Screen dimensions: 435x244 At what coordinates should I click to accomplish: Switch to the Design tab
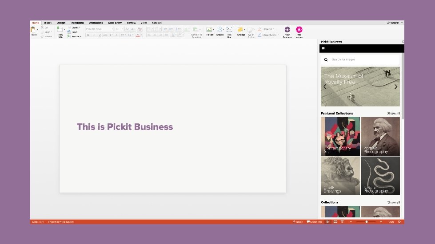[x=61, y=23]
